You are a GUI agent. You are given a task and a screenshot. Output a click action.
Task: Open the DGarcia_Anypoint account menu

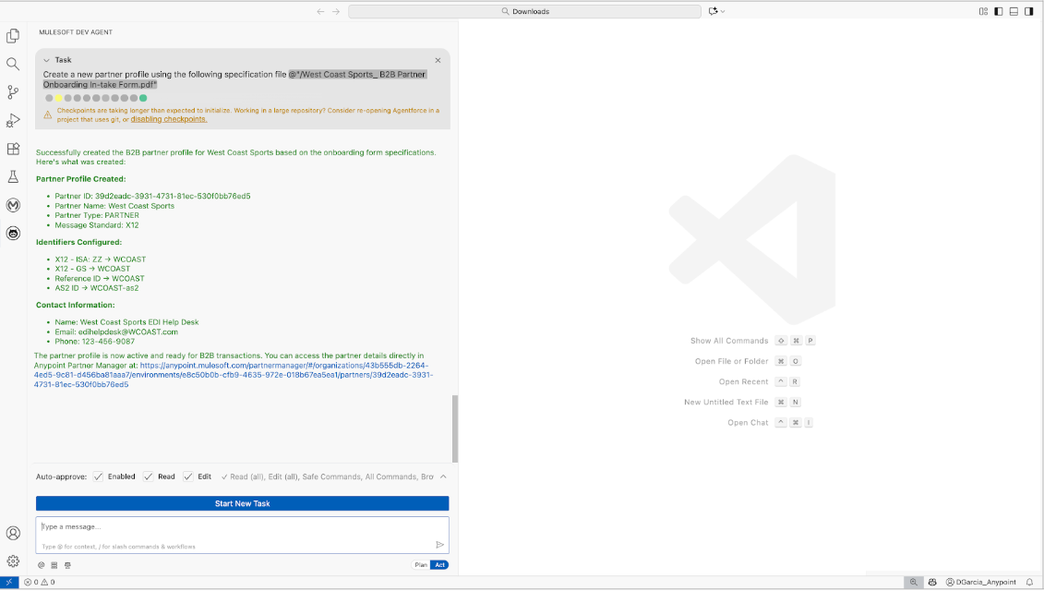pos(981,582)
